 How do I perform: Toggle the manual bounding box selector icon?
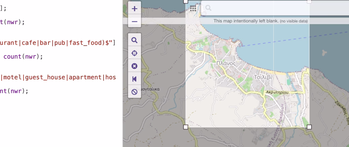click(x=134, y=66)
